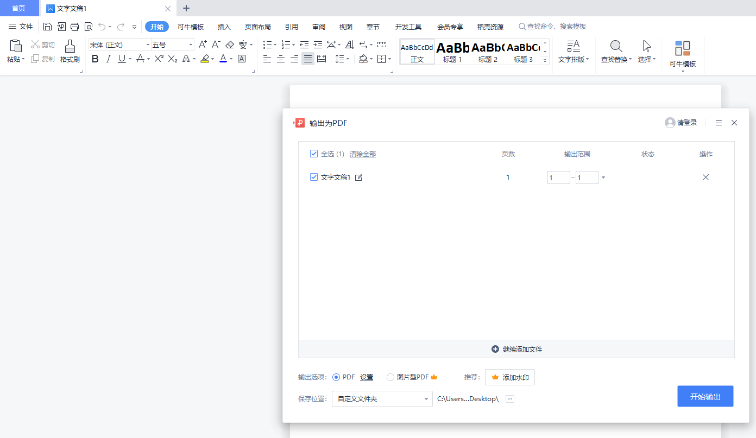Screen dimensions: 756x438
Task: Switch to the 插入 ribbon tab
Action: point(224,26)
